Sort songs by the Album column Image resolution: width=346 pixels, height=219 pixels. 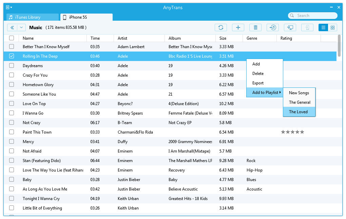click(x=190, y=38)
